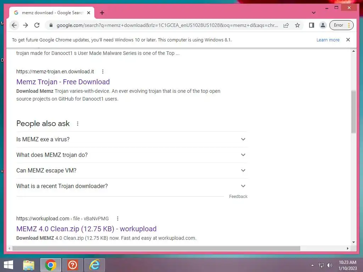The width and height of the screenshot is (363, 272).
Task: Click the Feedback link under People also ask
Action: (x=238, y=196)
